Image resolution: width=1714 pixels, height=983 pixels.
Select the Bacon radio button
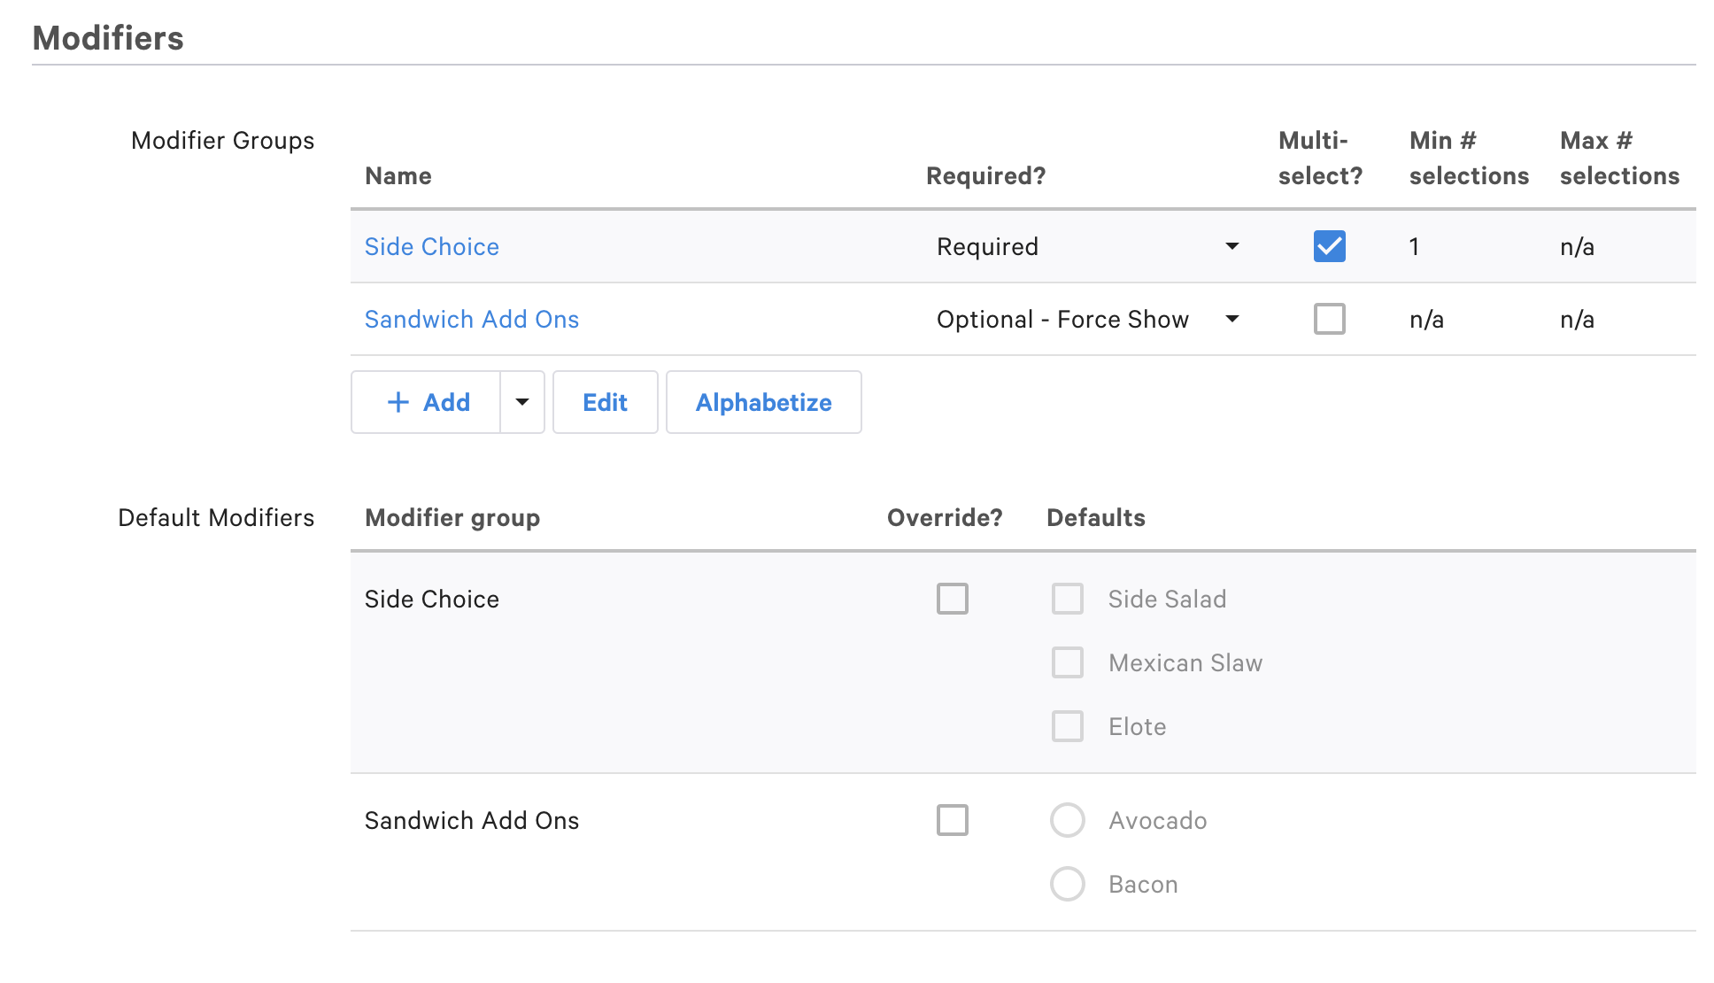coord(1068,884)
